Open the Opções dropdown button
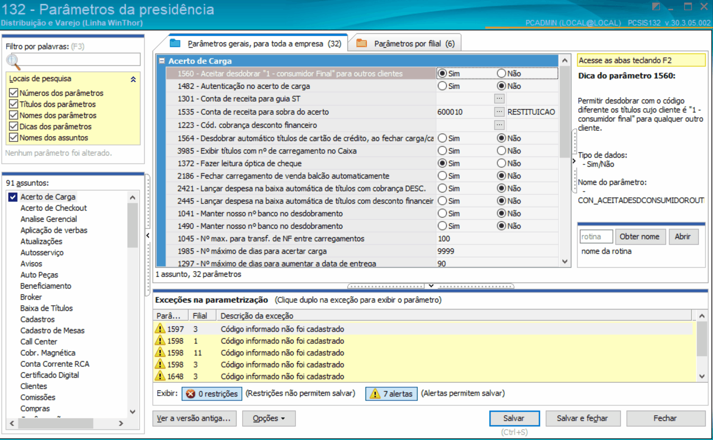Viewport: 713px width, 440px height. click(x=269, y=418)
